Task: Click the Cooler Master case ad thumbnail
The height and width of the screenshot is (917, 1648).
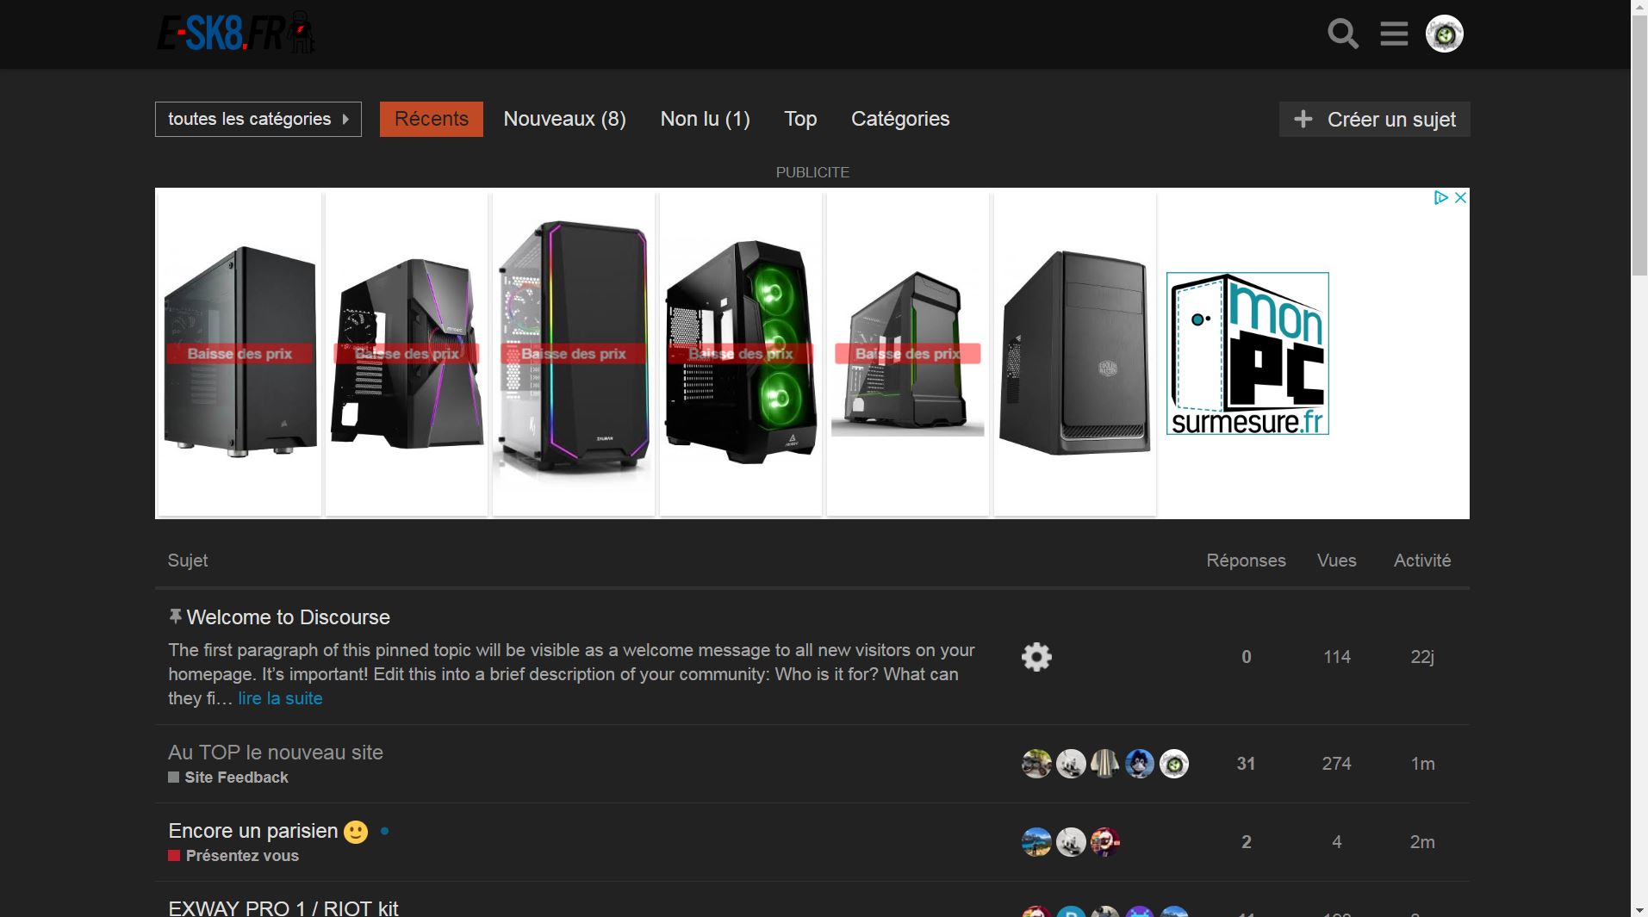Action: pyautogui.click(x=1075, y=354)
